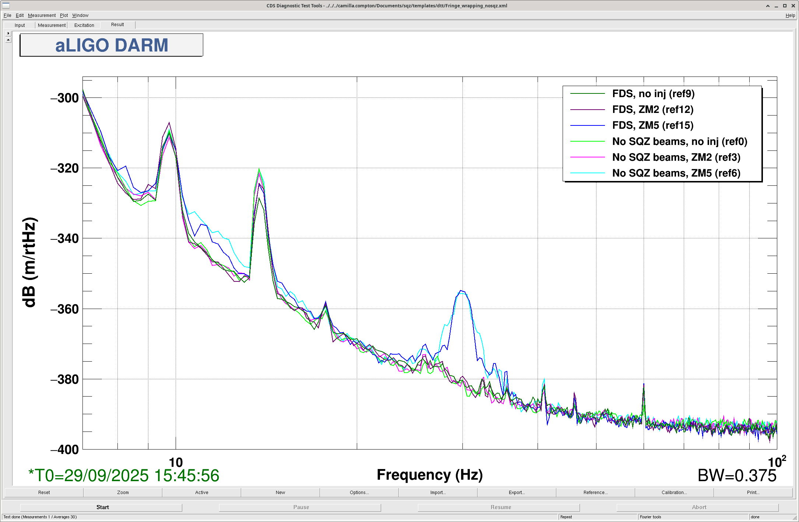Open the Measurement menu in the menu bar
The height and width of the screenshot is (522, 799).
click(42, 15)
